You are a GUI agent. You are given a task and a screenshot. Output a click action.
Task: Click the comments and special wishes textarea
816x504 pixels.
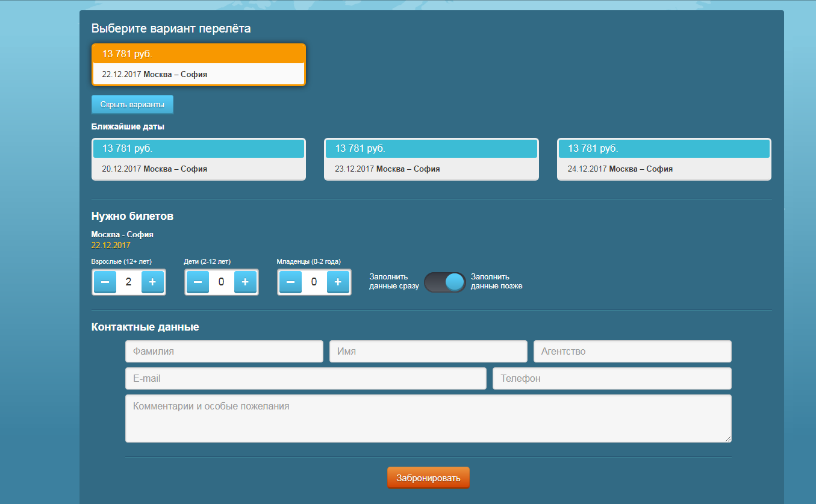tap(428, 418)
